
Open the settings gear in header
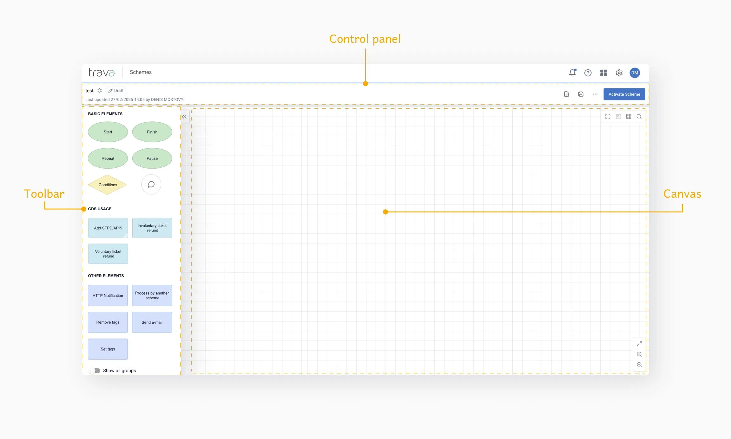point(619,73)
